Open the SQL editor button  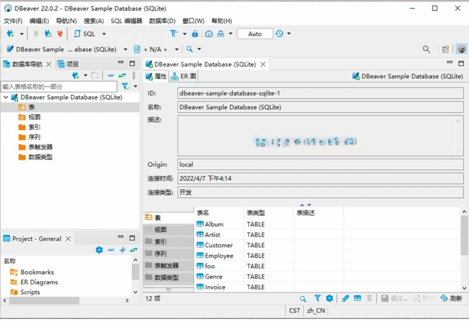(x=84, y=34)
